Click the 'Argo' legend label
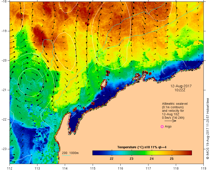 click(x=168, y=126)
